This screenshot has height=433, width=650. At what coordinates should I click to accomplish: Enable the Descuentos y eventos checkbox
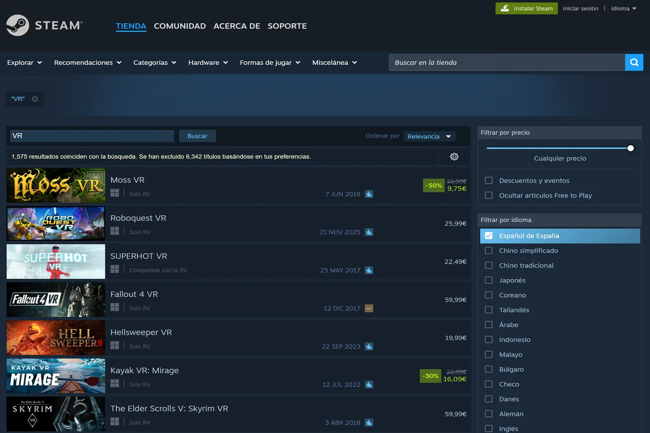pos(489,181)
